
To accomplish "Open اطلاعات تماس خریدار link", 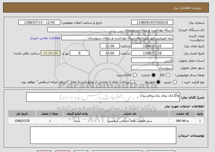I will (45, 38).
